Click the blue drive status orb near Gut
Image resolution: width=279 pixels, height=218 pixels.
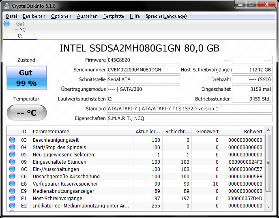click(x=6, y=24)
